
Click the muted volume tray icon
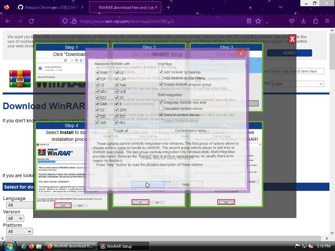pyautogui.click(x=311, y=246)
